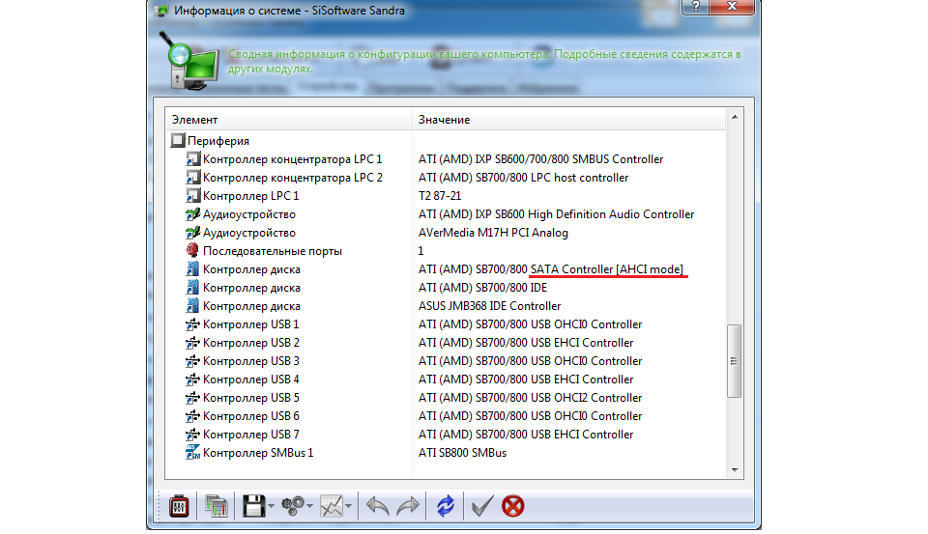The width and height of the screenshot is (928, 534).
Task: Open the dropdown arrow beside the gears icon
Action: tap(310, 506)
